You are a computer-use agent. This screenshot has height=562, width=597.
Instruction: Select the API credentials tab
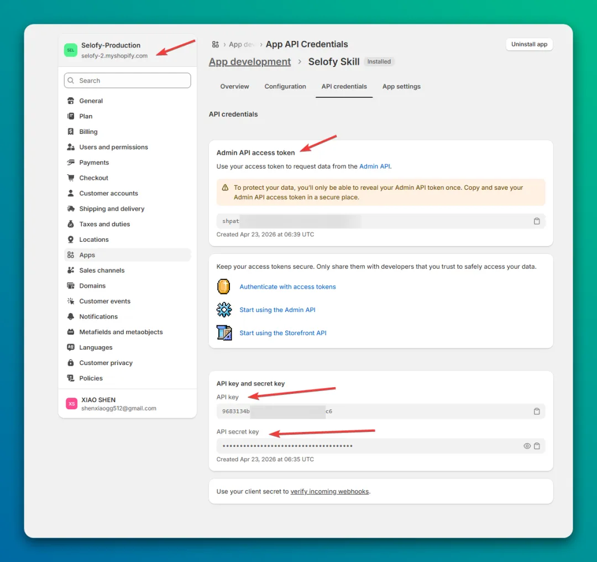344,86
